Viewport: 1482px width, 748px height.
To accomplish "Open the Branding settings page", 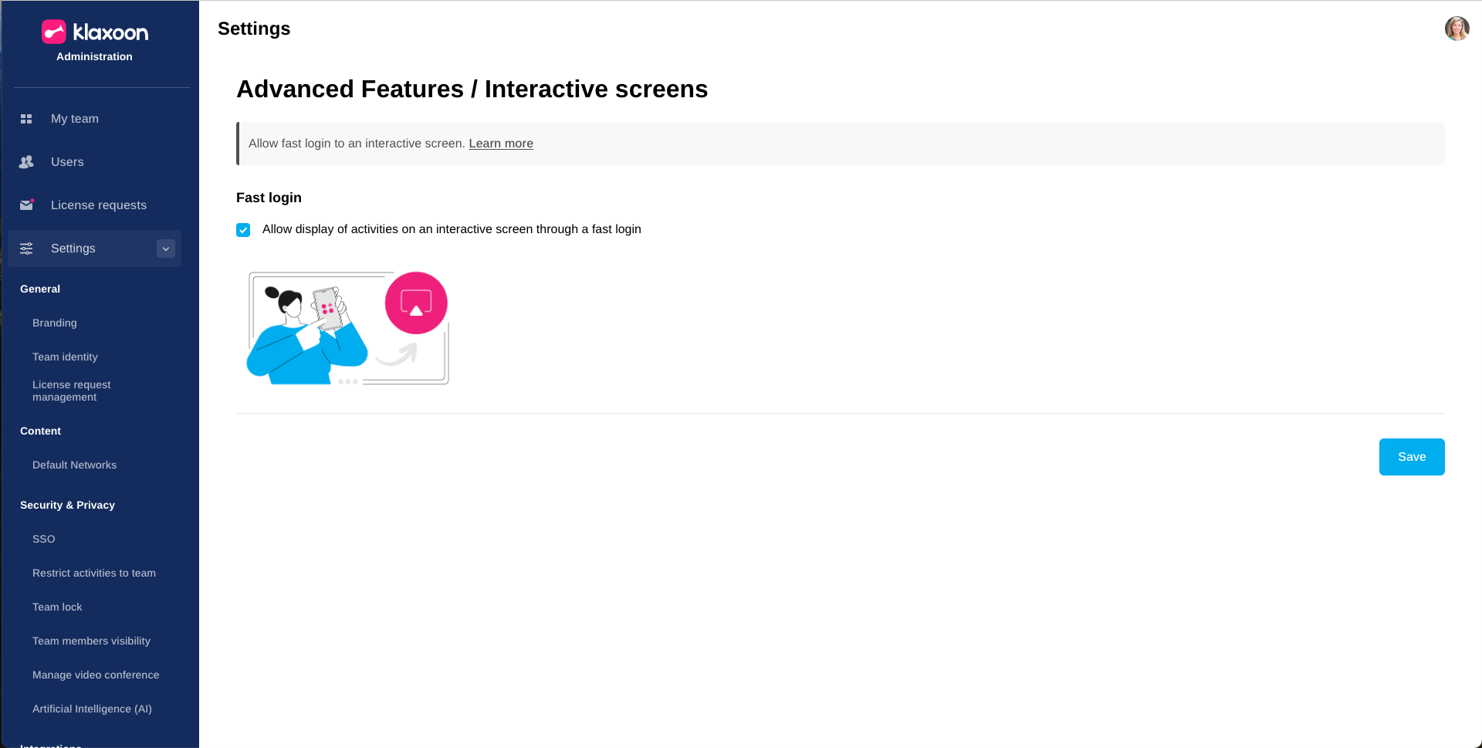I will 55,323.
